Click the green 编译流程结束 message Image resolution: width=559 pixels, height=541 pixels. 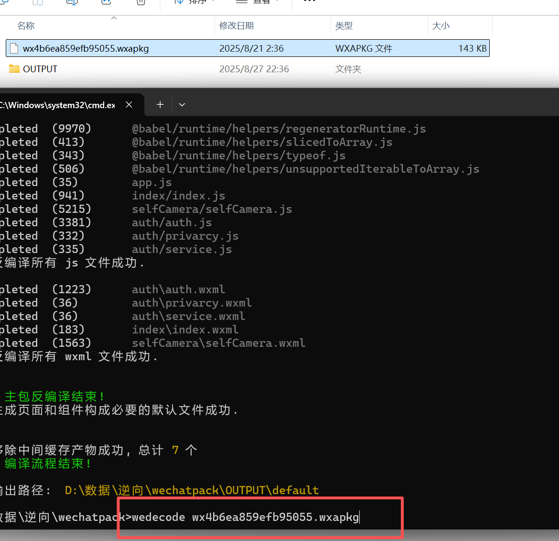[47, 464]
